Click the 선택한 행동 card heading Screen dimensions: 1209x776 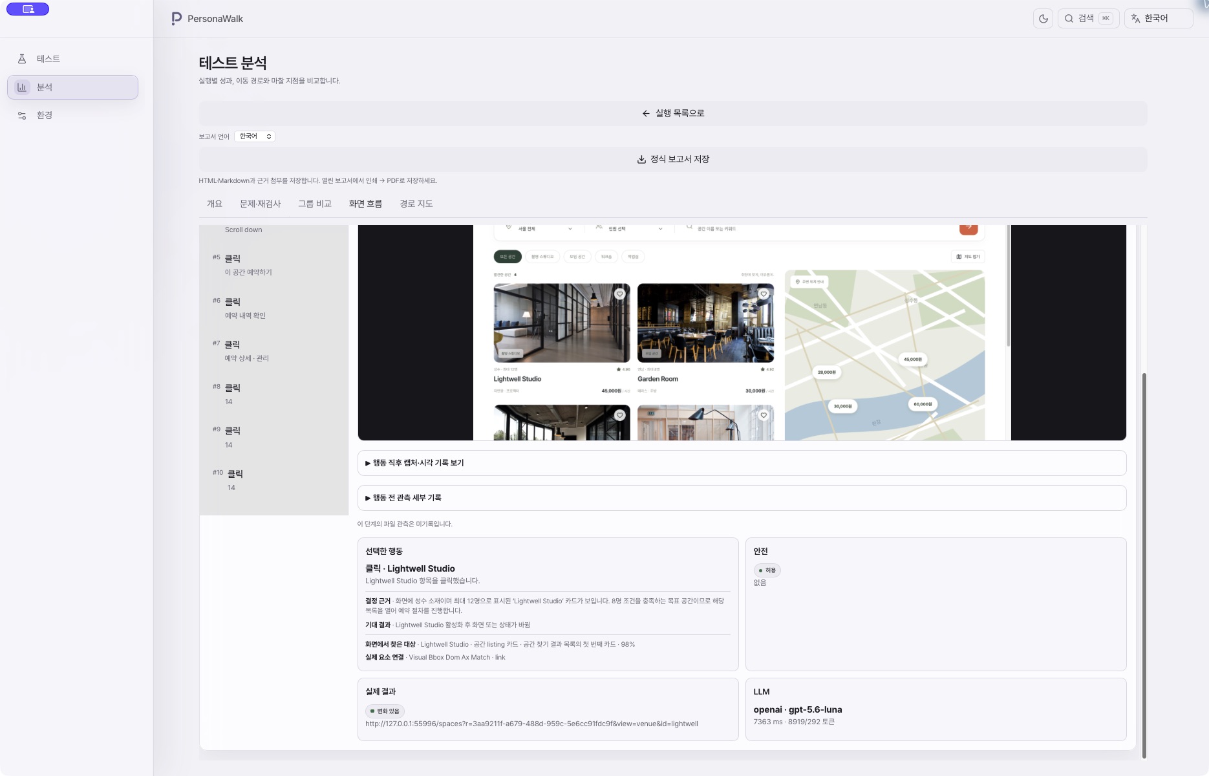coord(384,551)
